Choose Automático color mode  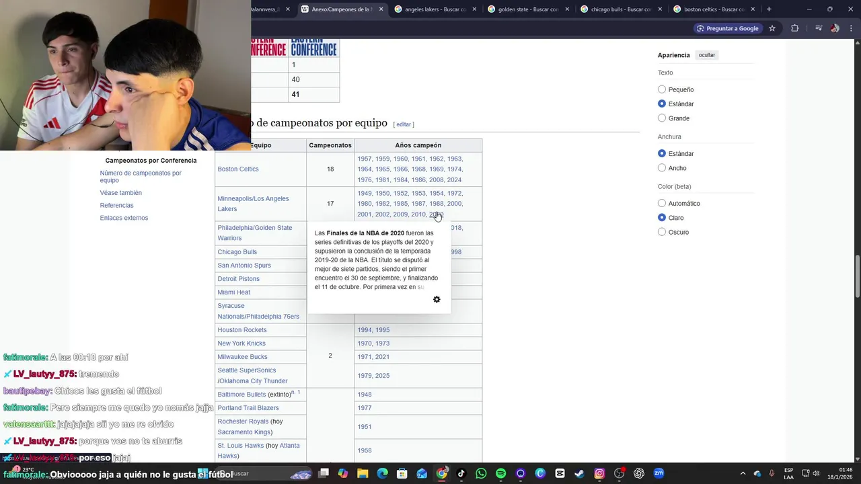click(x=662, y=203)
